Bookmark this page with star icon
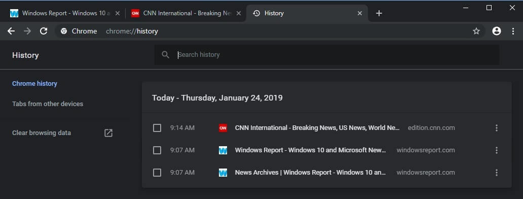Viewport: 523px width, 199px height. (476, 31)
